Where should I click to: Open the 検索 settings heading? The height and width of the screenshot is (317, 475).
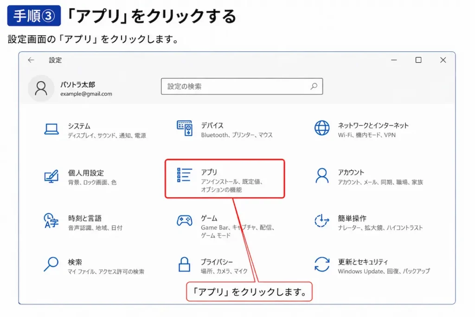click(x=75, y=262)
